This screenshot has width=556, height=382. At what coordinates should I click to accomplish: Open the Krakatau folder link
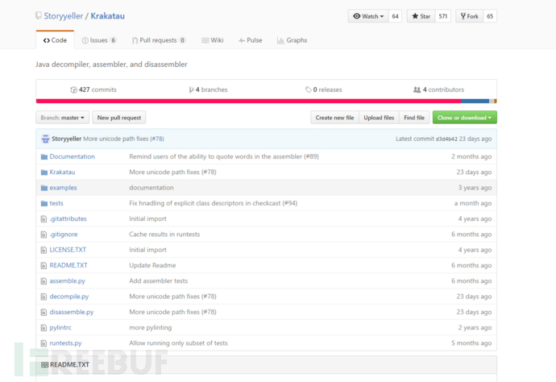click(x=62, y=172)
